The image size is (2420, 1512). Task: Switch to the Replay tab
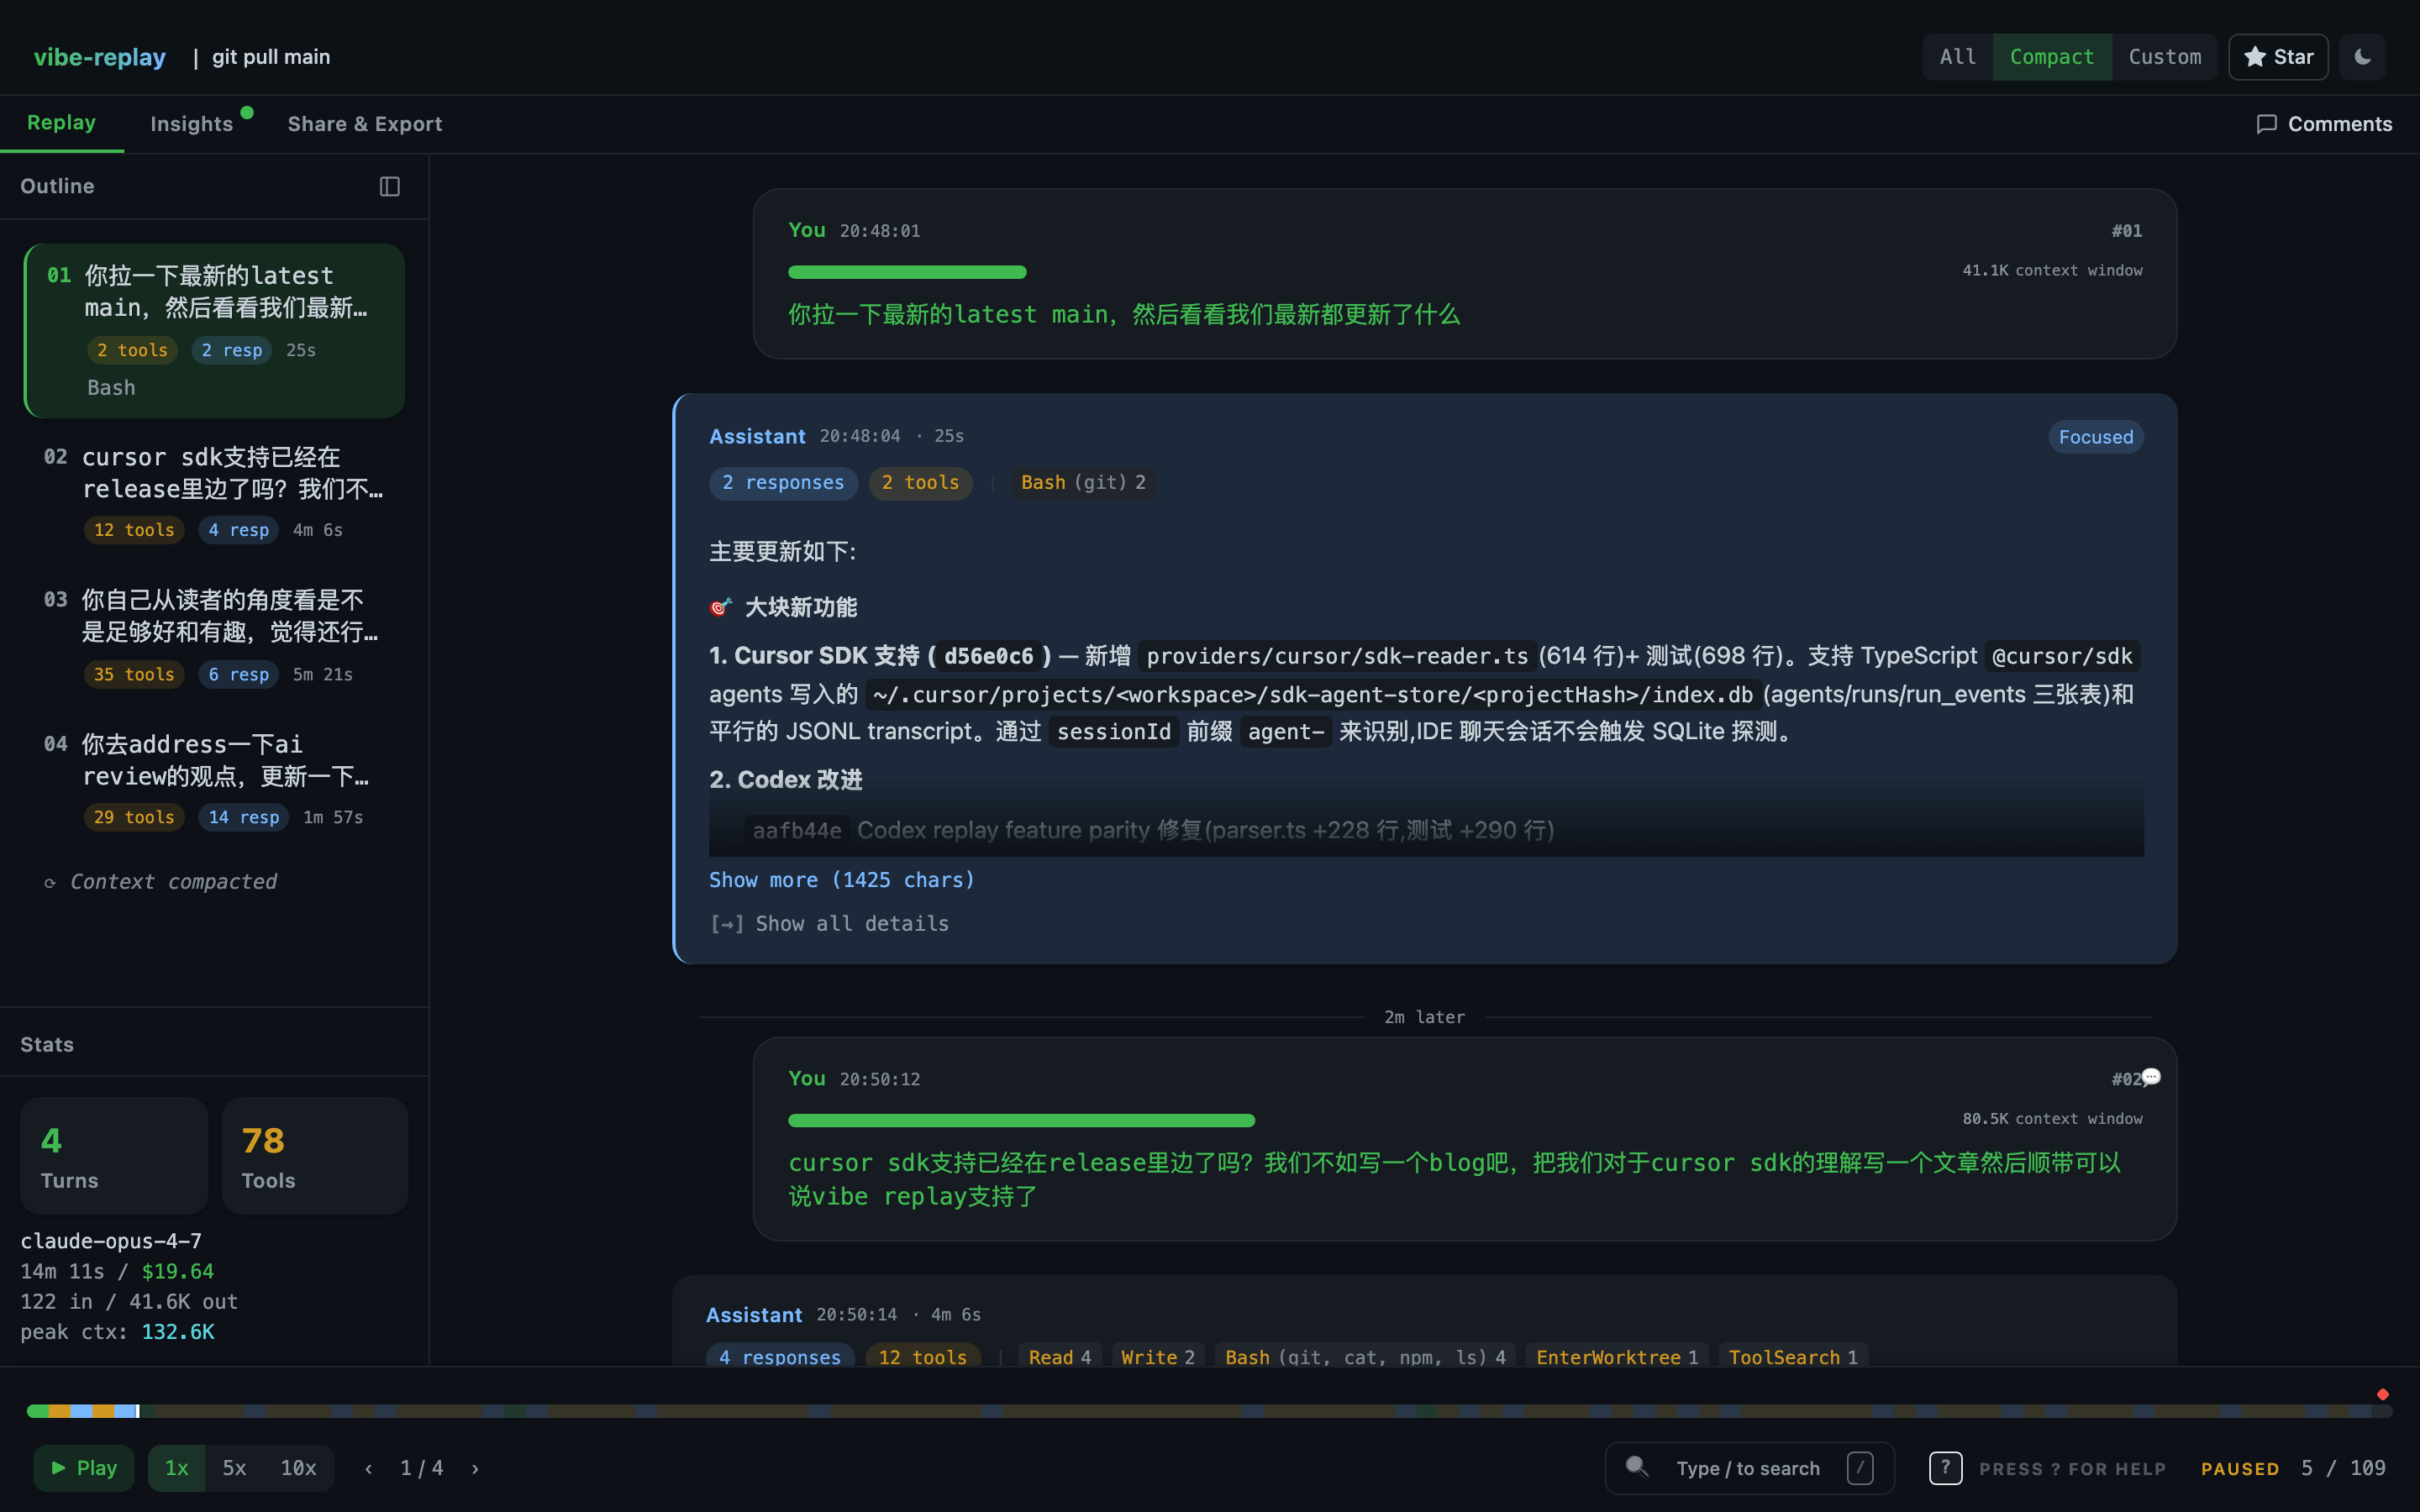tap(61, 123)
